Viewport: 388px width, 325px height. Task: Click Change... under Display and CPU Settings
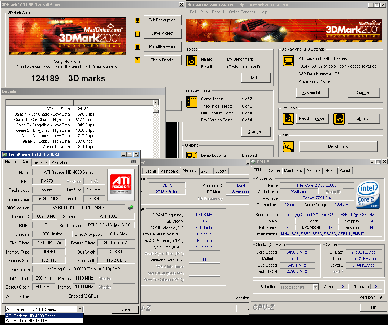[363, 92]
